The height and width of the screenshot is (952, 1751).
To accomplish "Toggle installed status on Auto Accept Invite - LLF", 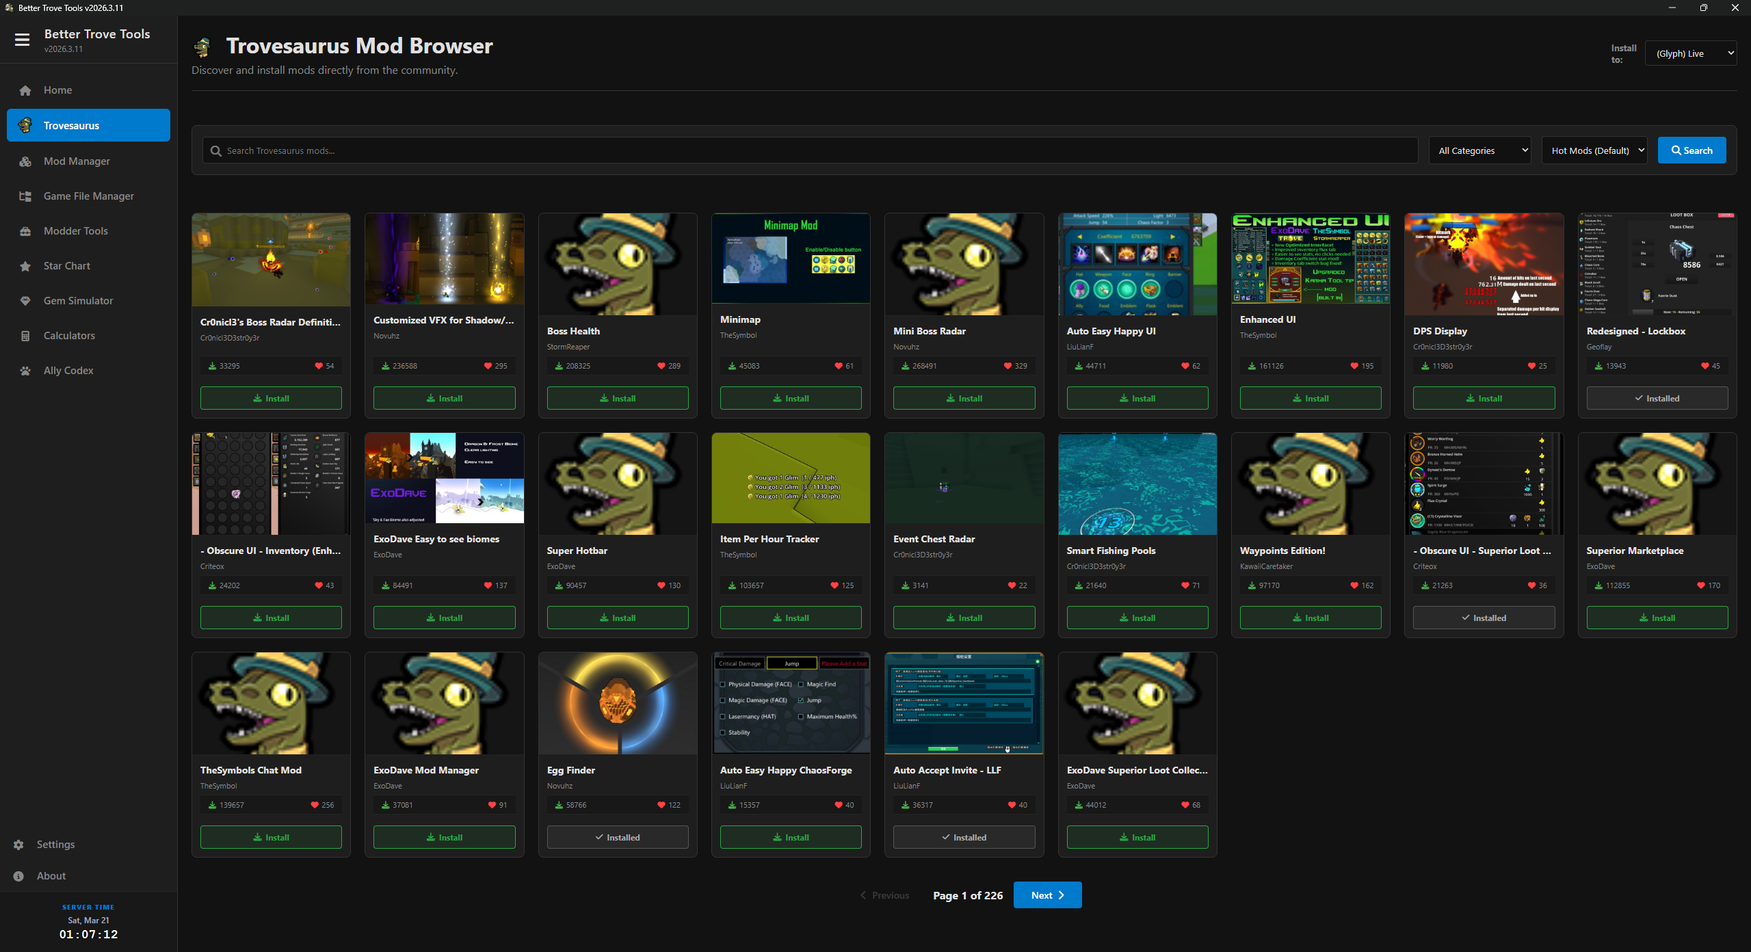I will click(x=964, y=837).
